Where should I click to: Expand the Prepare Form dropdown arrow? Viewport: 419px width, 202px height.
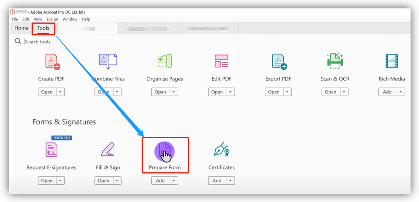point(174,181)
